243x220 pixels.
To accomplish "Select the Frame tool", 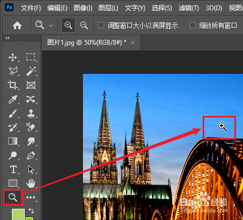I will coord(31,85).
